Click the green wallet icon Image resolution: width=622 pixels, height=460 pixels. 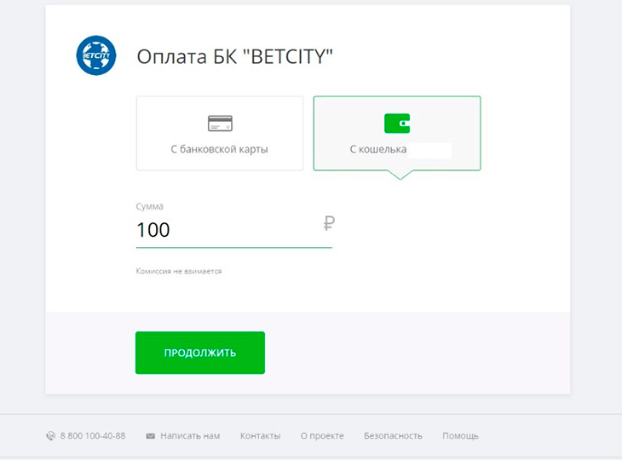pyautogui.click(x=397, y=124)
